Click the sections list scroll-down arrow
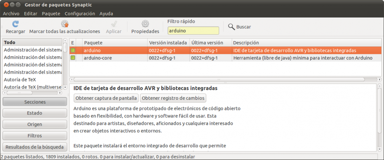The width and height of the screenshot is (384, 160). coord(65,87)
